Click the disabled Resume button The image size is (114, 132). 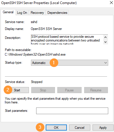96,90
